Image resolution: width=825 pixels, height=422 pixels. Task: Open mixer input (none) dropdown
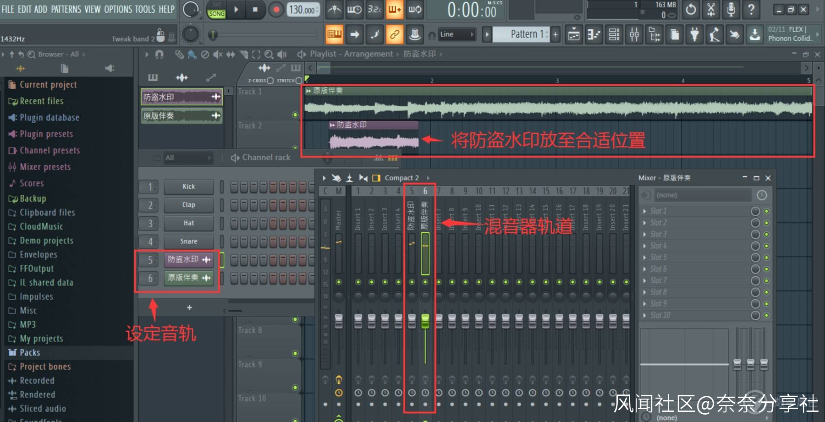(703, 195)
